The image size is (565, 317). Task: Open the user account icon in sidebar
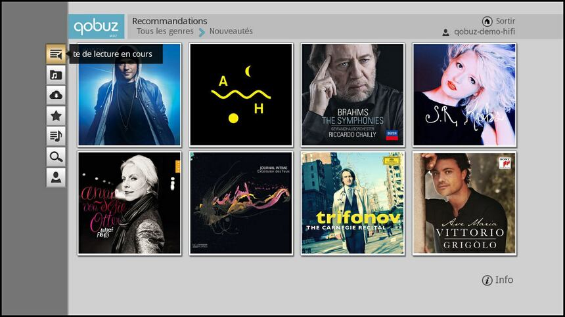pos(56,177)
